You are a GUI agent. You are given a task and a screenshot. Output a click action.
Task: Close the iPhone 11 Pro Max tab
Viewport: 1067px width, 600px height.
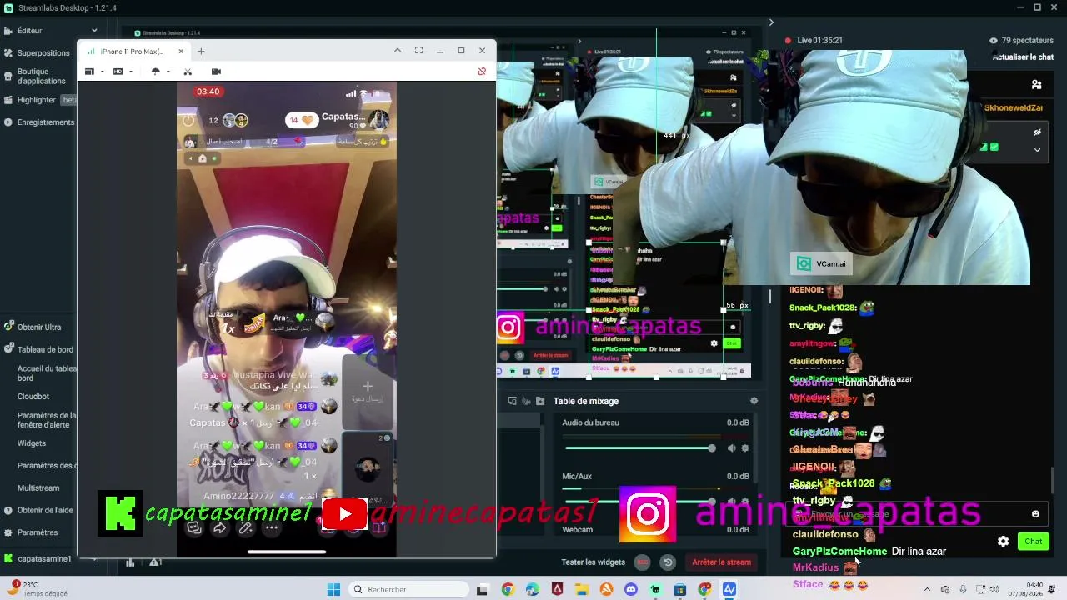coord(181,52)
